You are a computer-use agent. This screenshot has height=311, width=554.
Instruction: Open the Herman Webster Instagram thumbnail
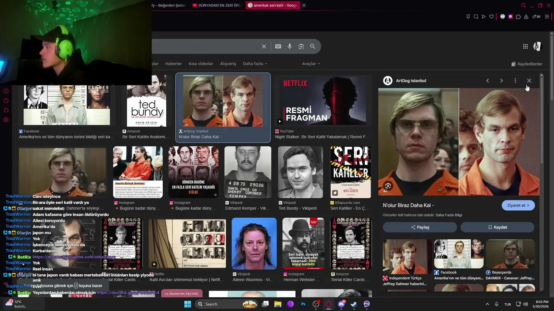pos(303,244)
